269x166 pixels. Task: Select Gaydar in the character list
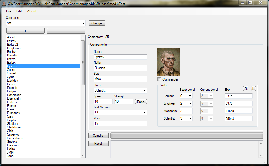coord(12,120)
